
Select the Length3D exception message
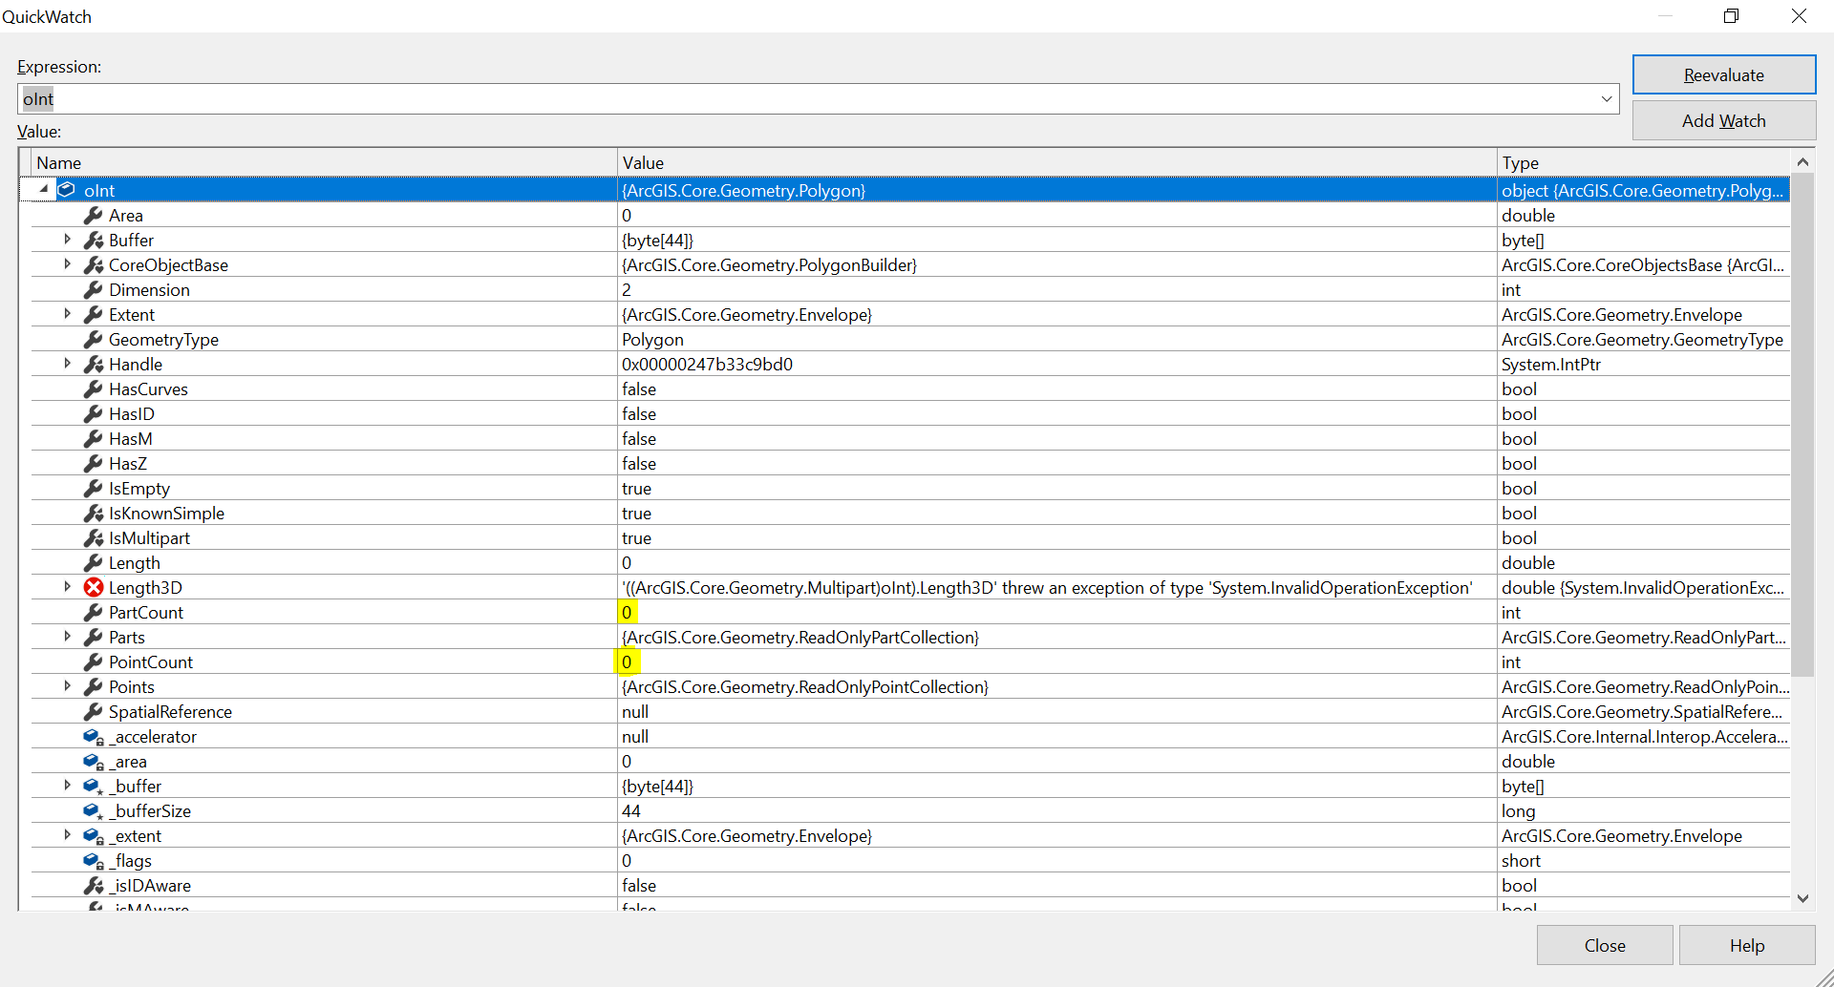[1047, 588]
